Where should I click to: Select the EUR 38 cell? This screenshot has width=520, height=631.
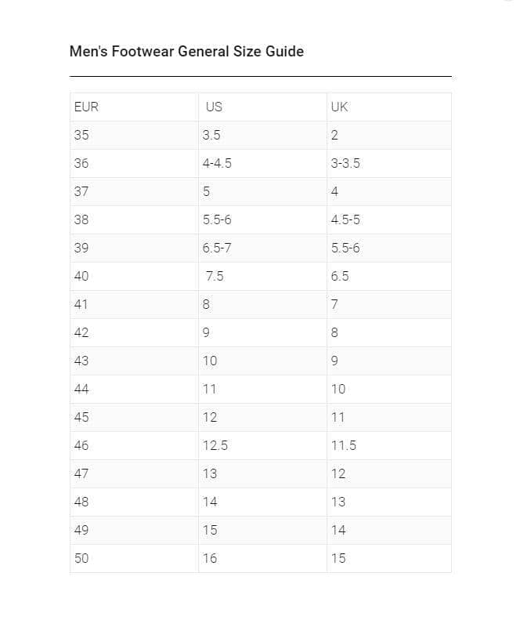point(81,219)
